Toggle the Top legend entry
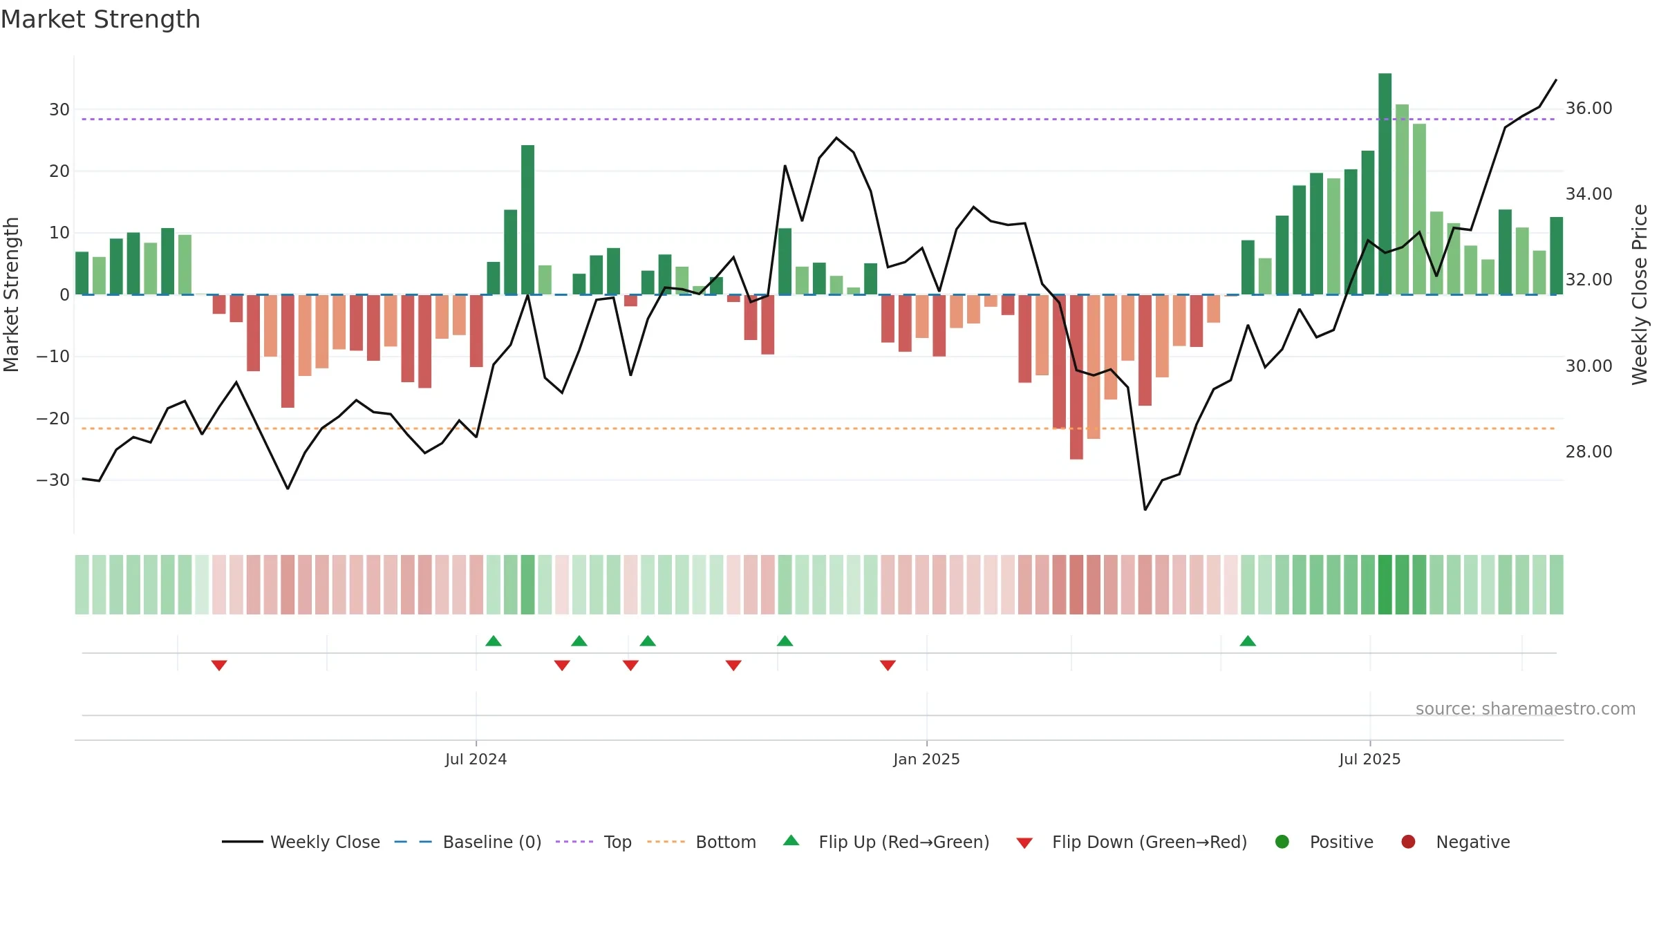Image resolution: width=1659 pixels, height=933 pixels. 593,842
